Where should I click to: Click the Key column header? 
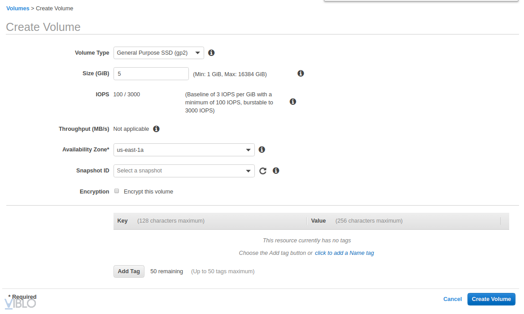tap(122, 221)
